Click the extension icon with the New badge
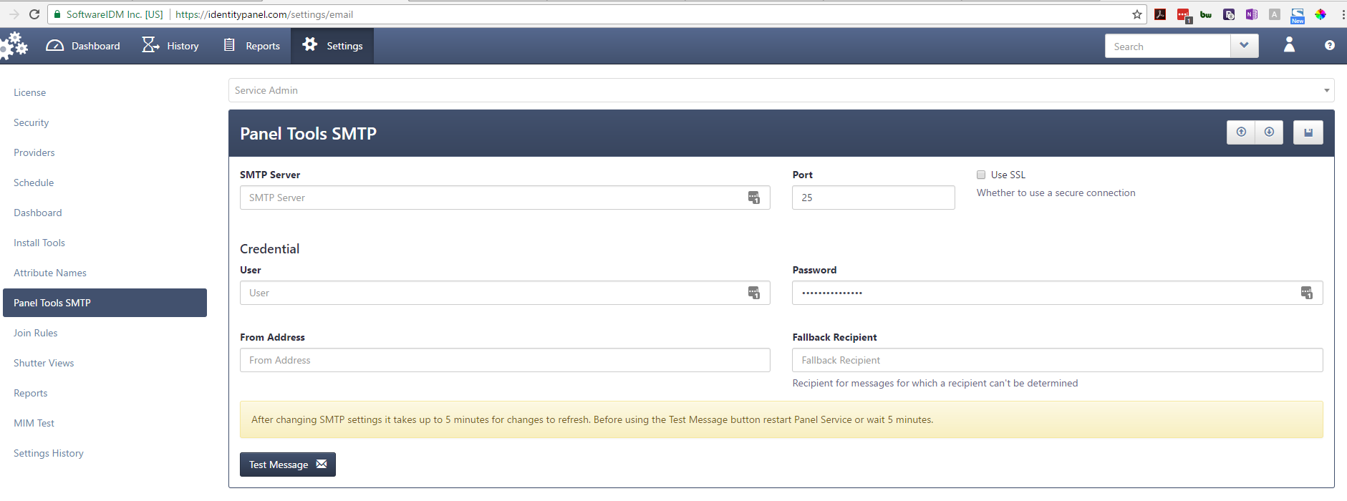Screen dimensions: 1347x501 click(x=1298, y=15)
